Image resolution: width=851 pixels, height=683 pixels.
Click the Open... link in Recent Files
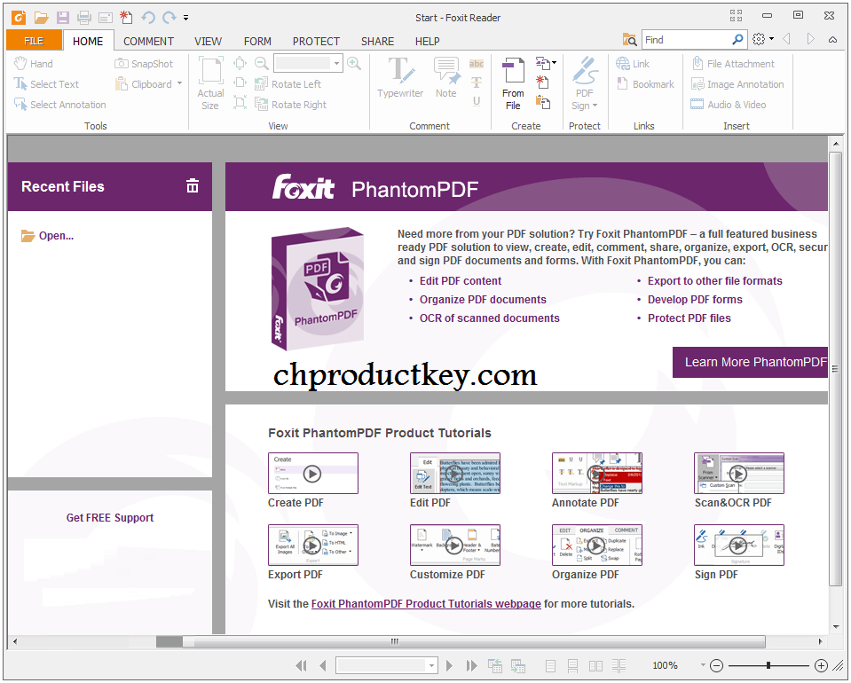47,235
